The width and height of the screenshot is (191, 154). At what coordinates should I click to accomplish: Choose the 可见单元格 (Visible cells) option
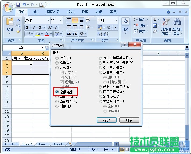pos(100,92)
